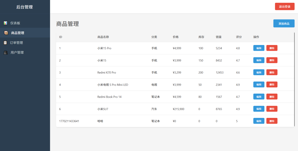
Task: Click the price ¥215,900 cell
Action: tap(179, 109)
